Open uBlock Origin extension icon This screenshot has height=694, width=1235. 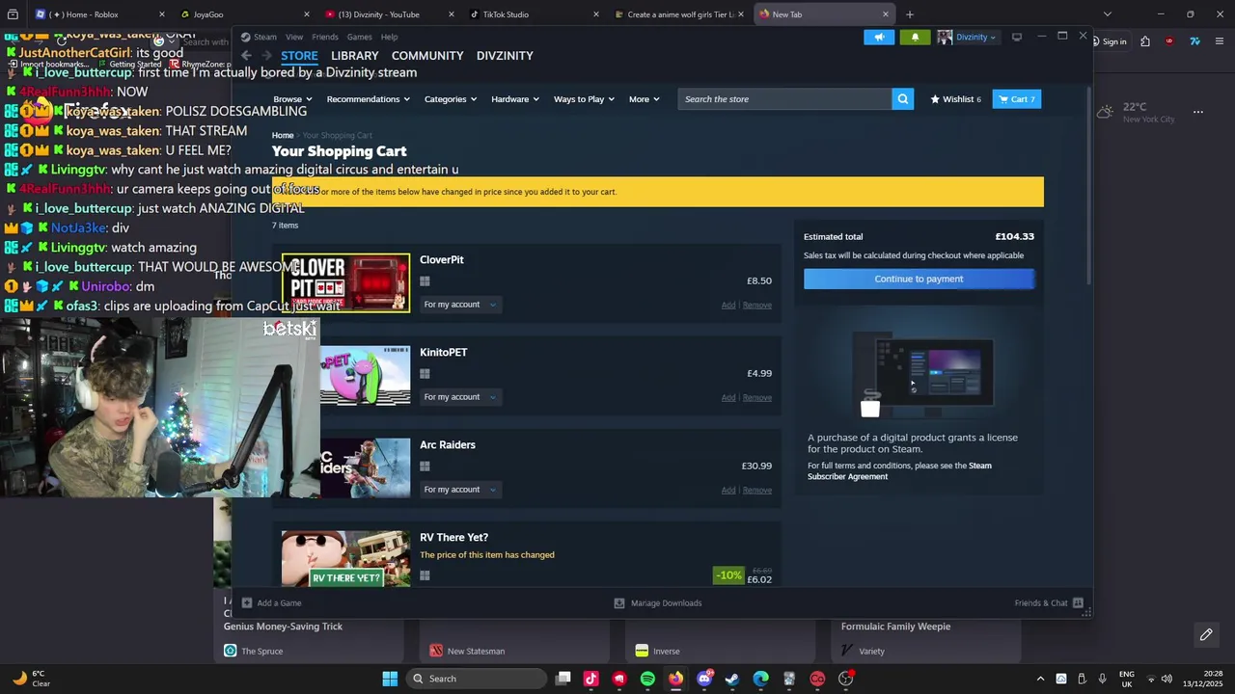tap(1169, 41)
